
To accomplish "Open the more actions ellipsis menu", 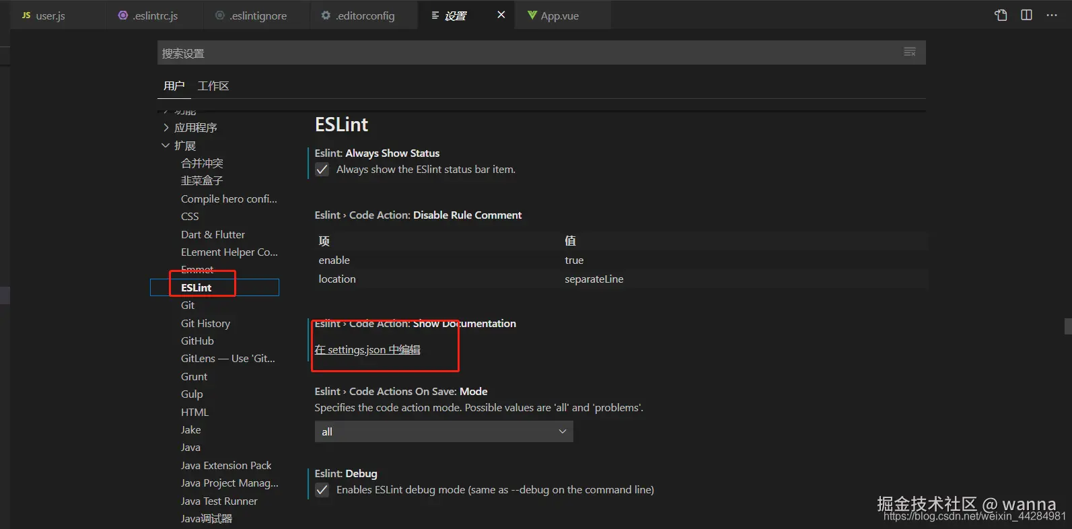I will [1052, 15].
